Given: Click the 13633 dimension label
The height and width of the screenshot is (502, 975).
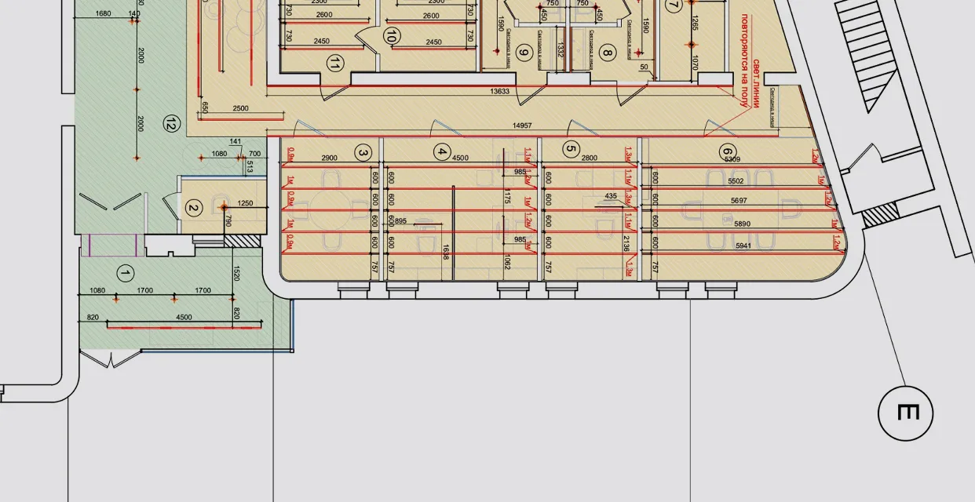Looking at the screenshot, I should (501, 92).
